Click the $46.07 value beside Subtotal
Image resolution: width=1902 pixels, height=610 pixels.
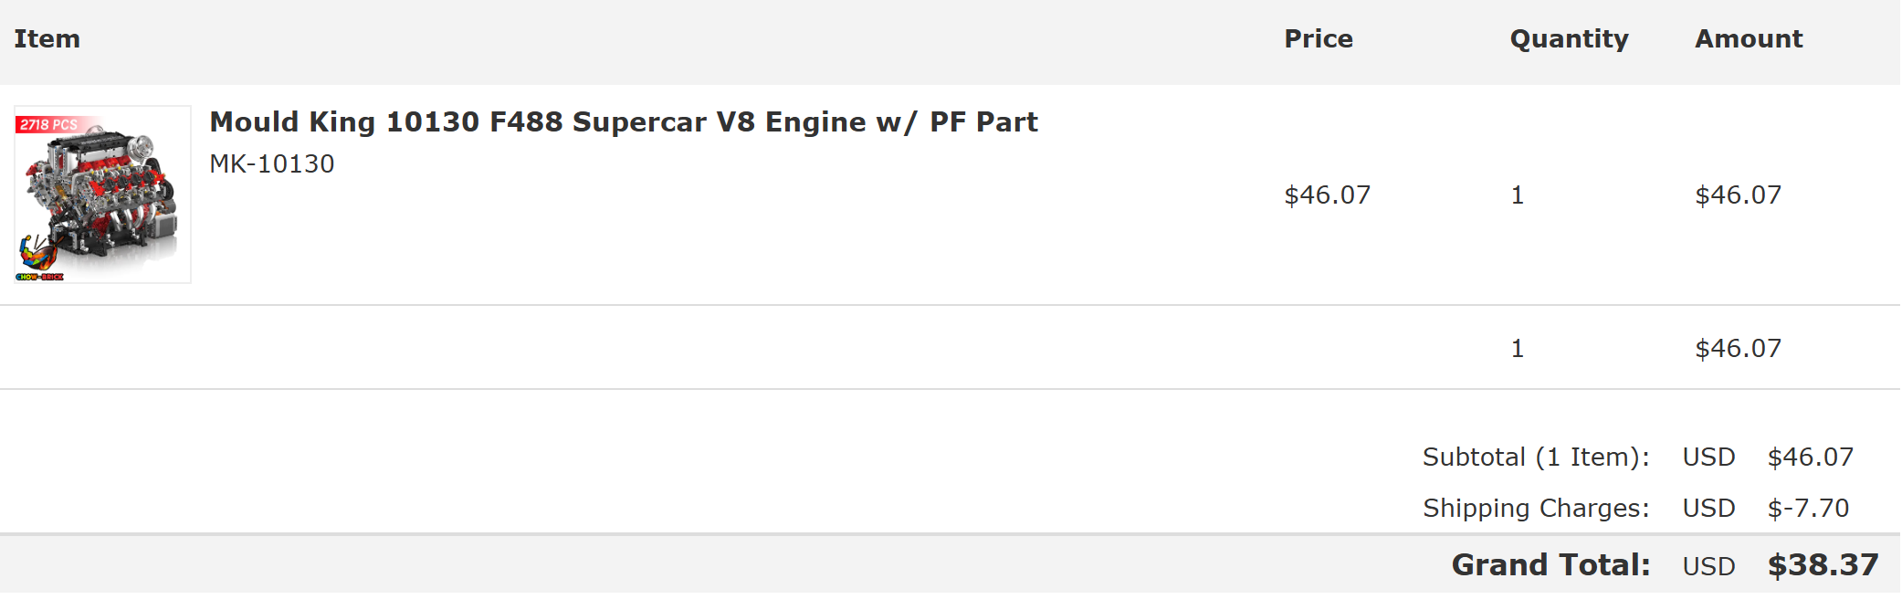click(1811, 457)
